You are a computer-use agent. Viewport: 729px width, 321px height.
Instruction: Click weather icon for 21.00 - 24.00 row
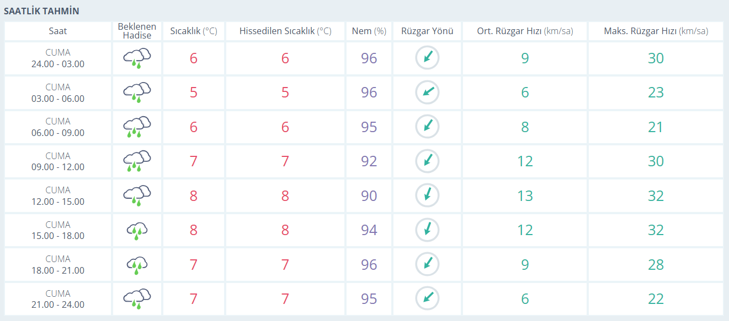(137, 299)
